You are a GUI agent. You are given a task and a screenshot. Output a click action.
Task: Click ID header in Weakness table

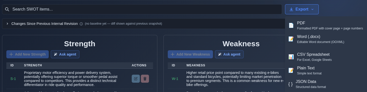pyautogui.click(x=173, y=65)
